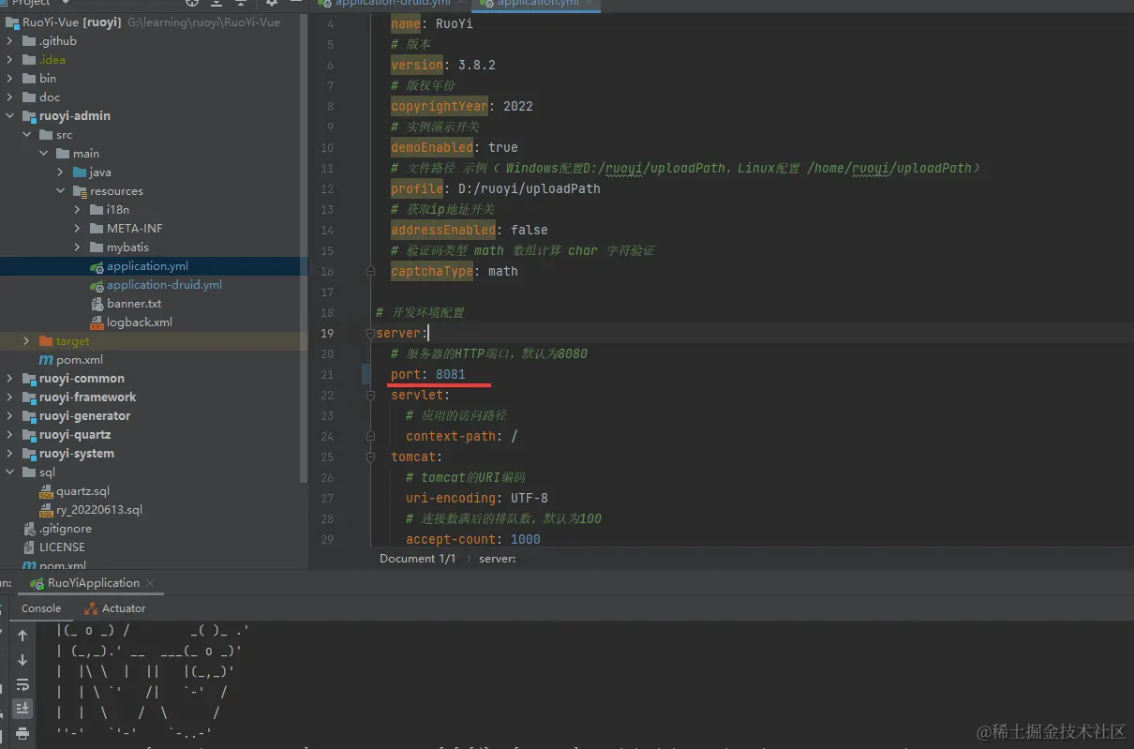This screenshot has height=749, width=1134.
Task: Expand the bin folder
Action: tap(9, 79)
